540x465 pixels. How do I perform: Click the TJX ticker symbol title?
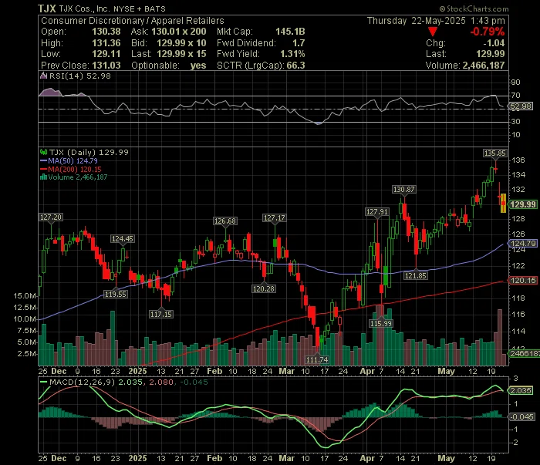(47, 8)
